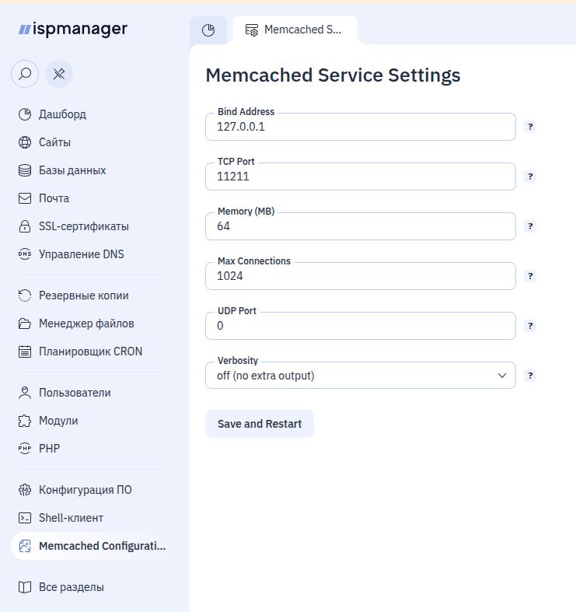Click into the TCP Port input field

(x=361, y=177)
